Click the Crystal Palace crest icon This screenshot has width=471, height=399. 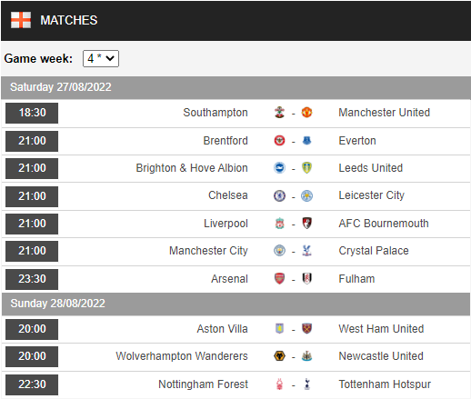pos(306,251)
